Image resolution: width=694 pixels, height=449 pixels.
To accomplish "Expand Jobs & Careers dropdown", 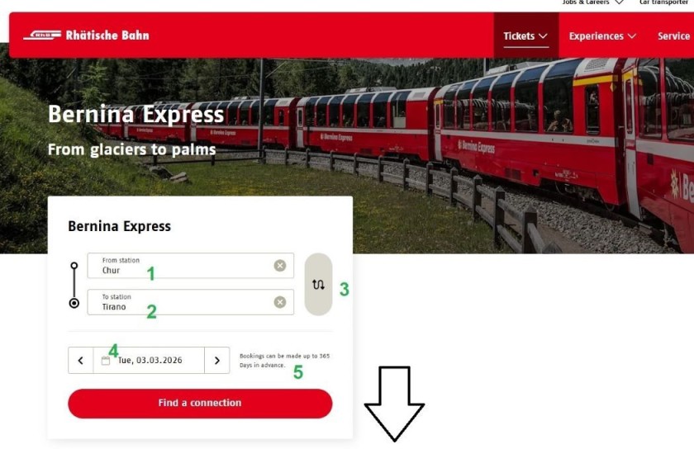I will (x=593, y=2).
